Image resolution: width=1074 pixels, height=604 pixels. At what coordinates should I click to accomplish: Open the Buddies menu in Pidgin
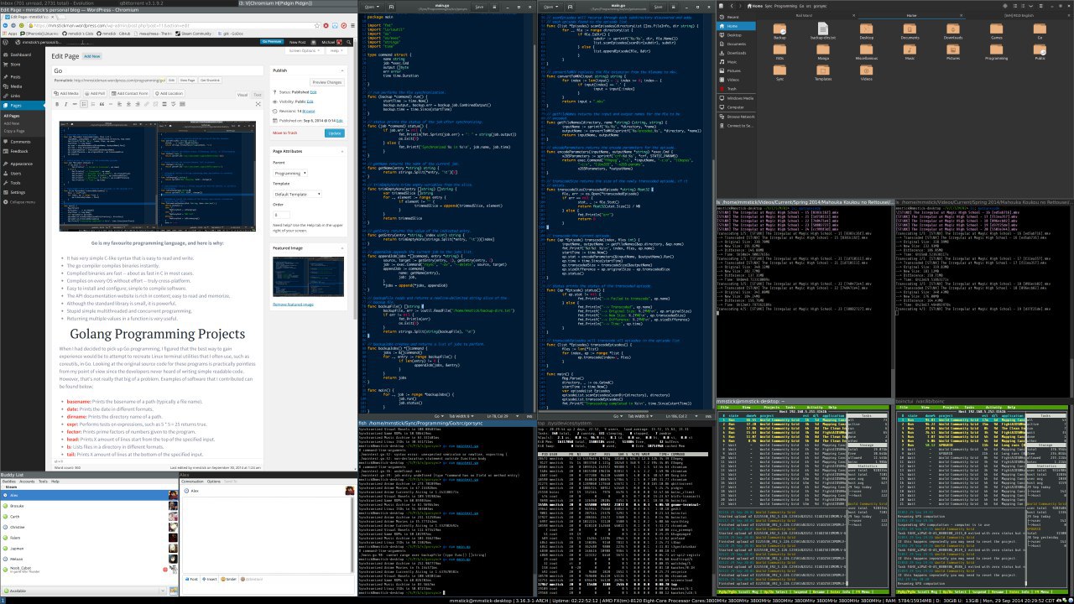8,482
